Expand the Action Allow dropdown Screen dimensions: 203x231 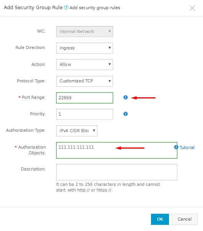(x=84, y=64)
